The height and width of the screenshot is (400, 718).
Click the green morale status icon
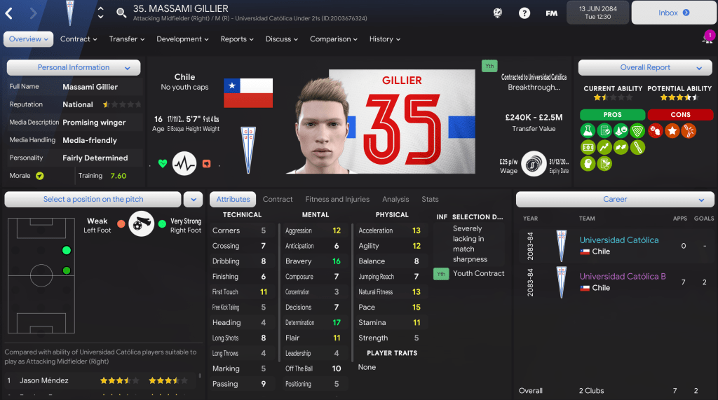tap(40, 176)
